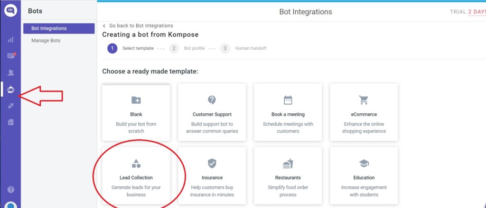This screenshot has height=208, width=486.
Task: Select the bot icon in the sidebar
Action: coord(10,89)
